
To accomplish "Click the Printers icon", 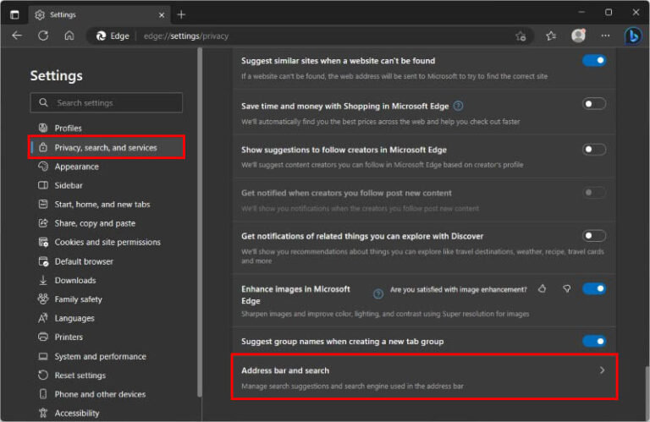I will 43,337.
